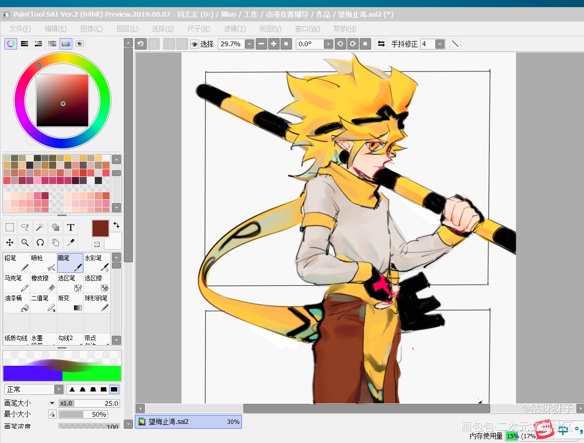Open the 图层(L) menu
Viewport: 584px width, 443px height.
(x=127, y=29)
